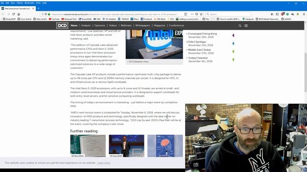This screenshot has width=307, height=172.
Task: Open Further reading thumbnail with brain illustration
Action: (x=165, y=146)
